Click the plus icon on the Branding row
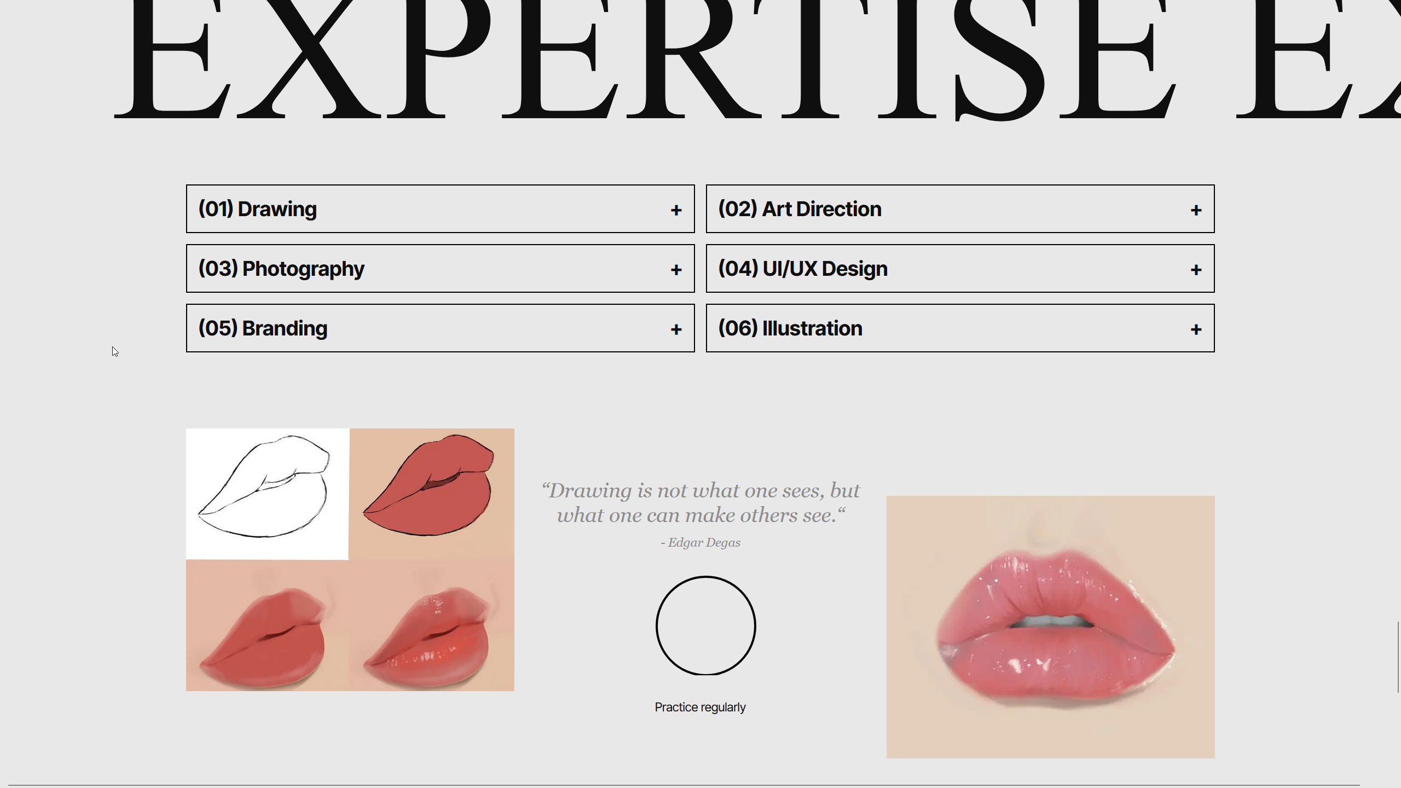This screenshot has height=788, width=1401. pyautogui.click(x=676, y=328)
